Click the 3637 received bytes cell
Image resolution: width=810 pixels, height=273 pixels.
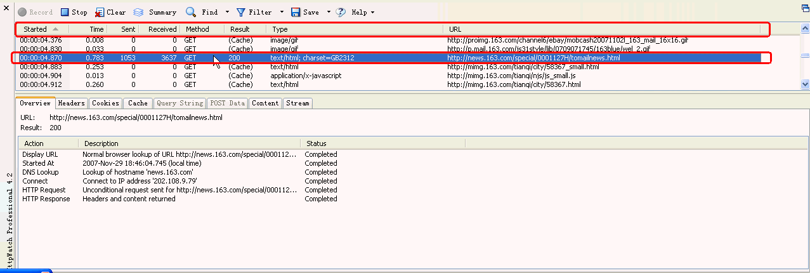168,58
